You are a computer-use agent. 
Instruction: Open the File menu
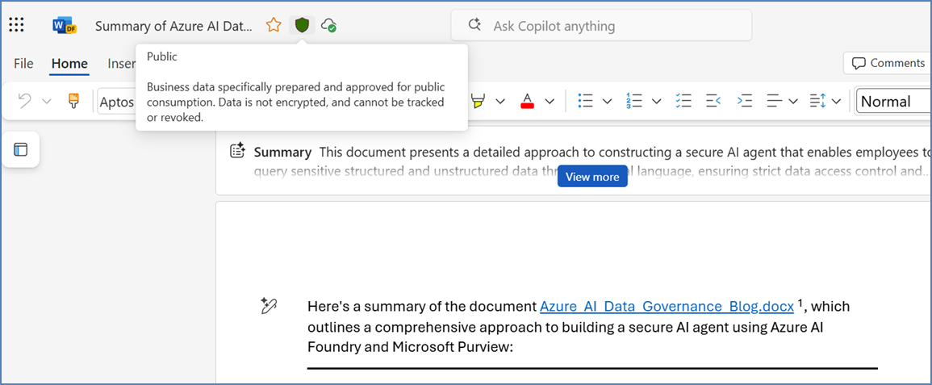23,64
